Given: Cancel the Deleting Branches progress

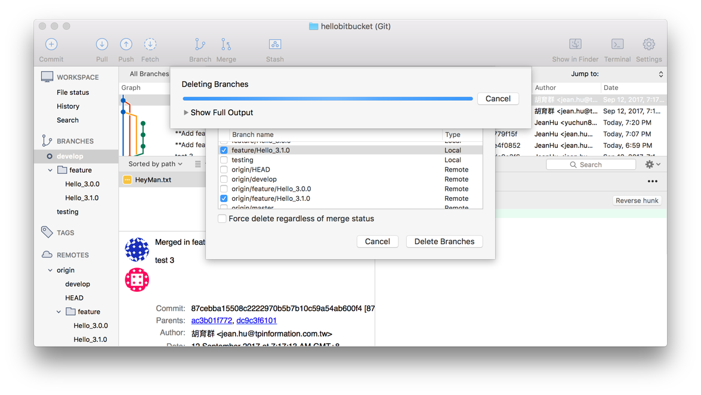Looking at the screenshot, I should coord(498,99).
